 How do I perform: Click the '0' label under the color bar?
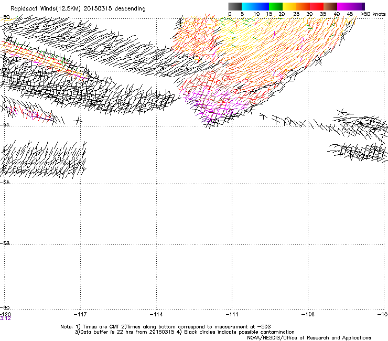pyautogui.click(x=230, y=14)
